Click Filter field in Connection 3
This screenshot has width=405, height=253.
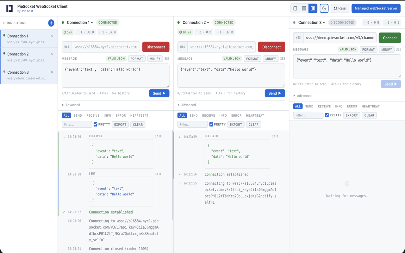click(308, 115)
